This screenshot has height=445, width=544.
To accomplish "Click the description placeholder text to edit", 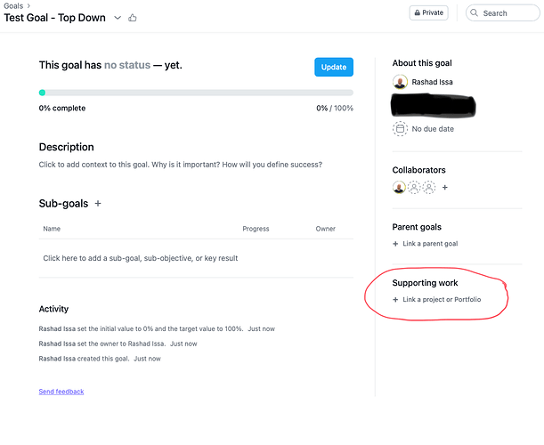I will click(180, 165).
